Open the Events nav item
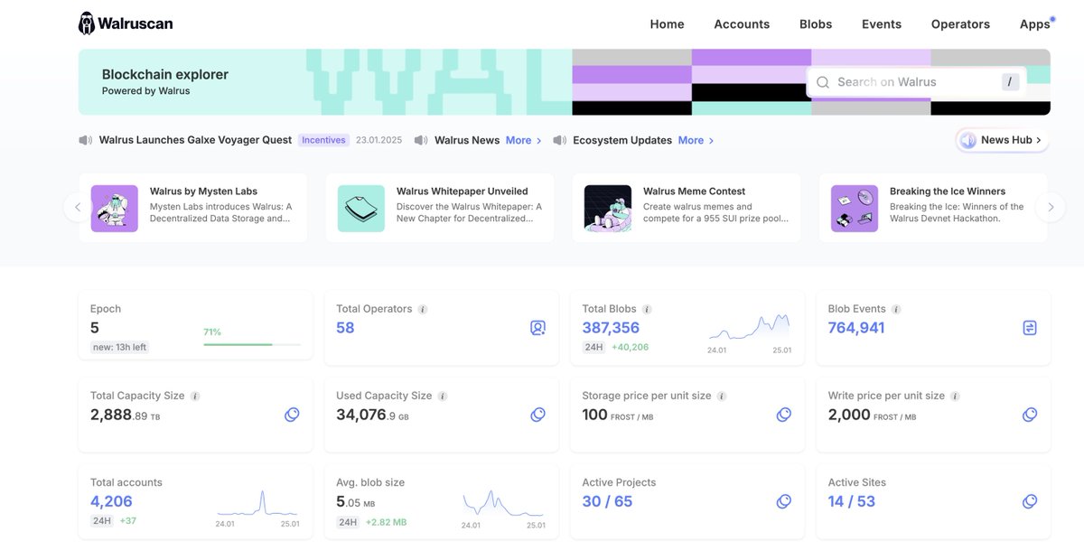 pyautogui.click(x=881, y=24)
